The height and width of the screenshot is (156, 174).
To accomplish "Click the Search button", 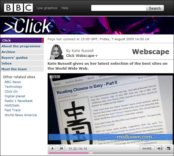I will coord(155,8).
